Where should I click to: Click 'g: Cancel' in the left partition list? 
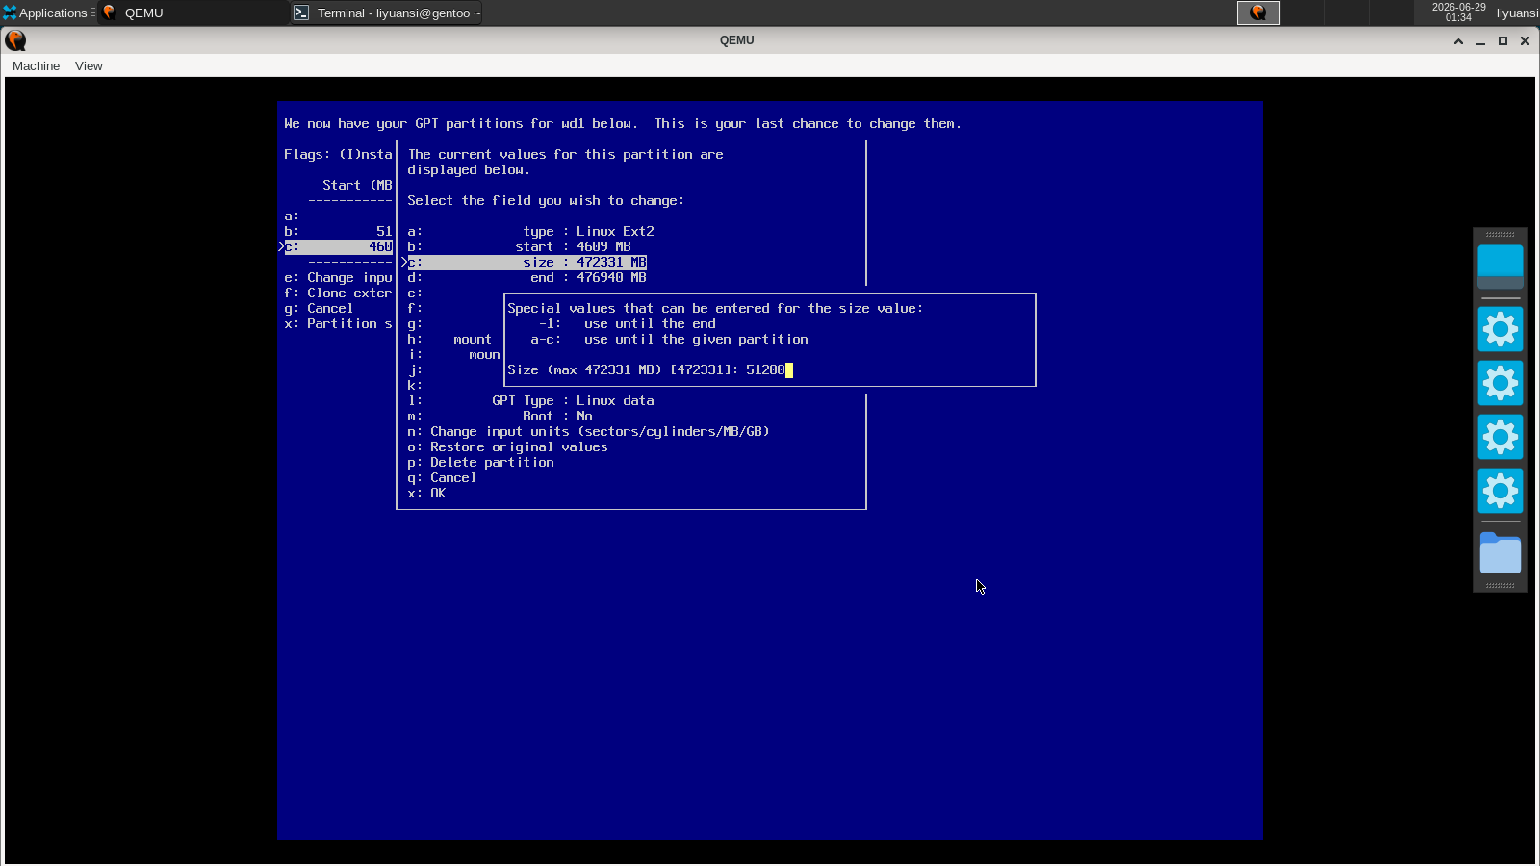[319, 308]
